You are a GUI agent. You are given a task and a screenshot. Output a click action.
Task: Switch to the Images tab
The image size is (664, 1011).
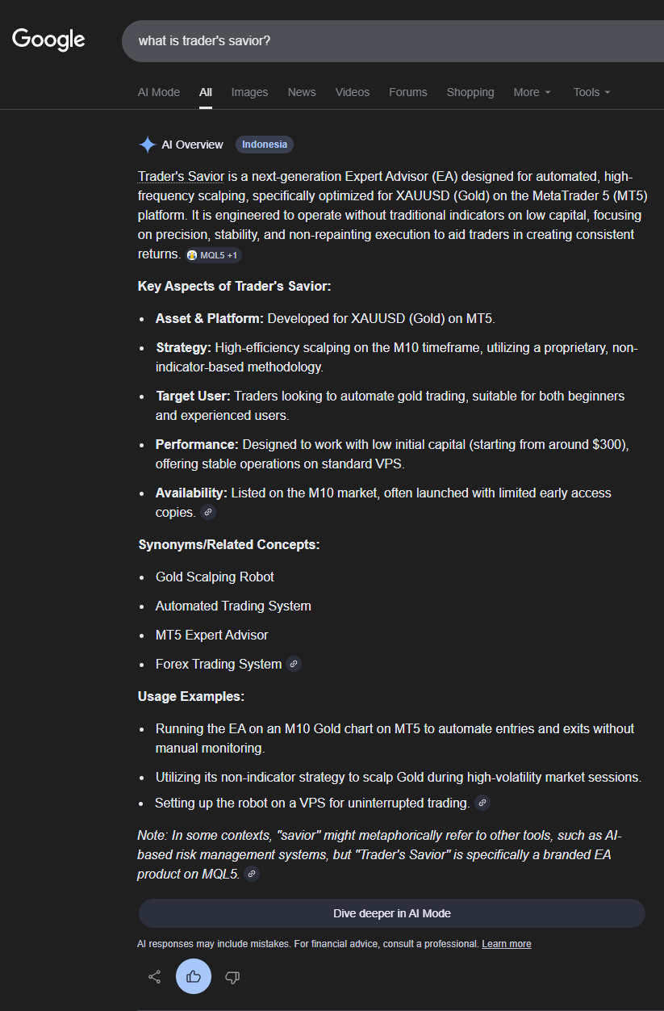(x=249, y=92)
